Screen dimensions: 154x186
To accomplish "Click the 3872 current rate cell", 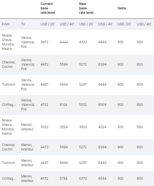I will [45, 42].
